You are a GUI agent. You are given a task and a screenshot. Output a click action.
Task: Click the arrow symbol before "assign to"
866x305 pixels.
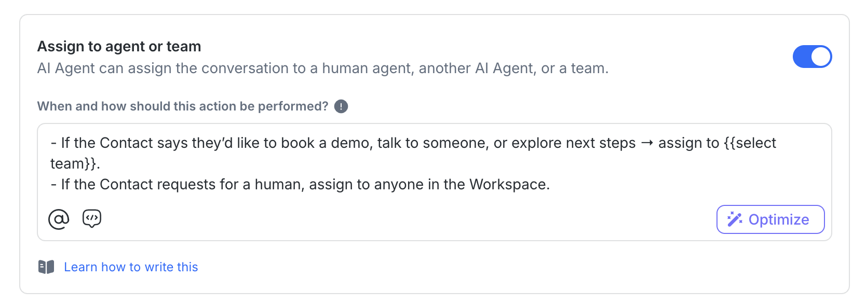(x=647, y=143)
